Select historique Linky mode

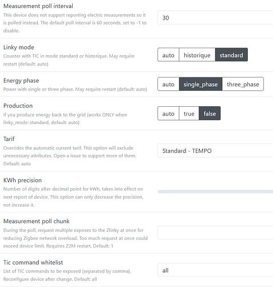click(x=197, y=55)
